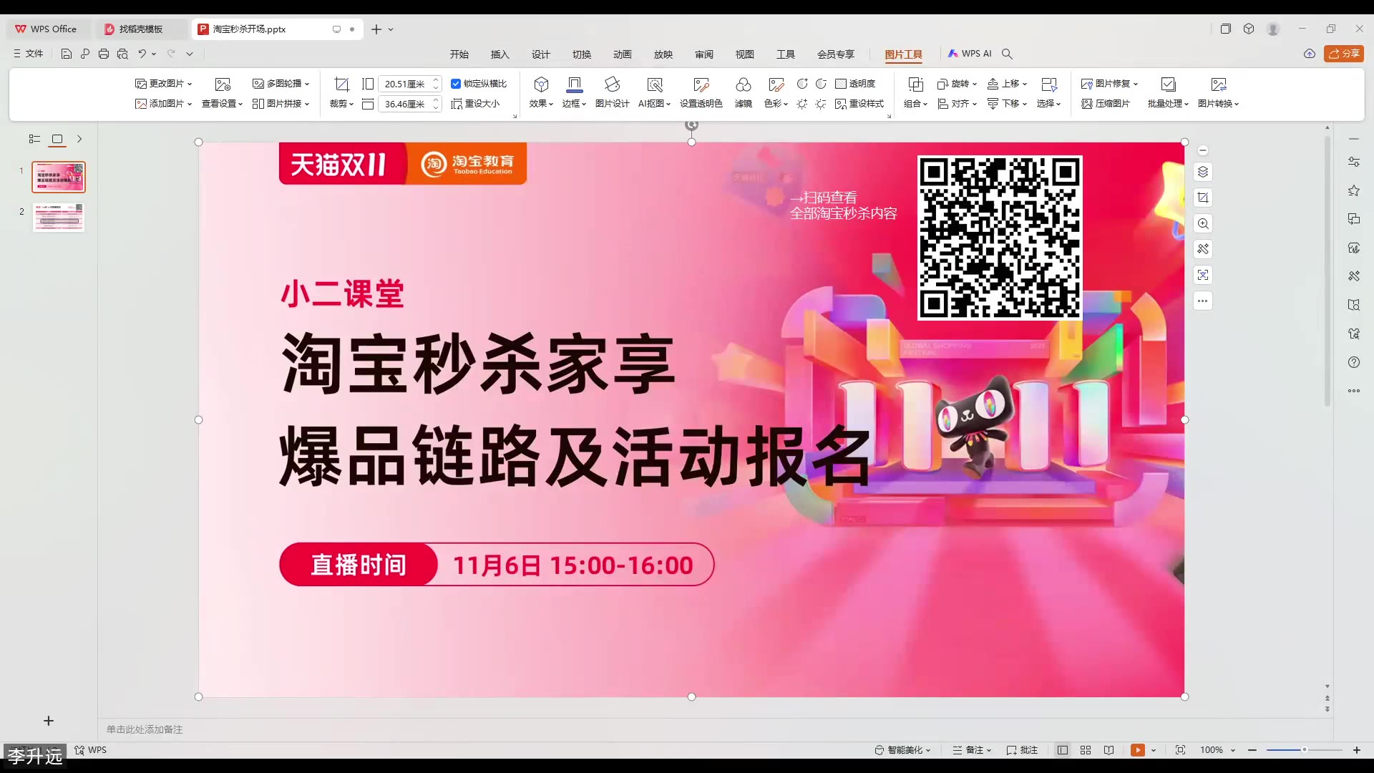Screen dimensions: 1374x773
Task: Click the 批注 icon in status bar
Action: [x=1022, y=749]
